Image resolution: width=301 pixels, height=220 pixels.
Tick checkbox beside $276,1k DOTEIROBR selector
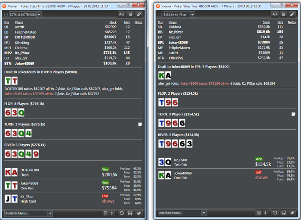(x=6, y=15)
